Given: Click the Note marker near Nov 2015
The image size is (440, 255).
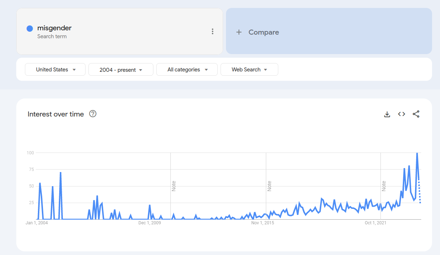Looking at the screenshot, I should tap(269, 186).
